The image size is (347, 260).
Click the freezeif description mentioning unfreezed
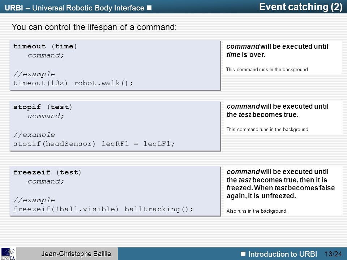(280, 184)
